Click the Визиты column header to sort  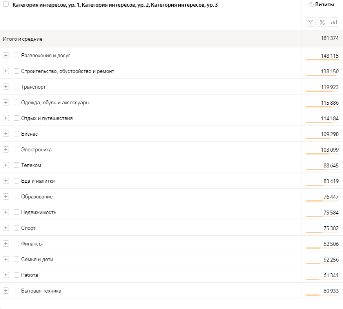[325, 5]
